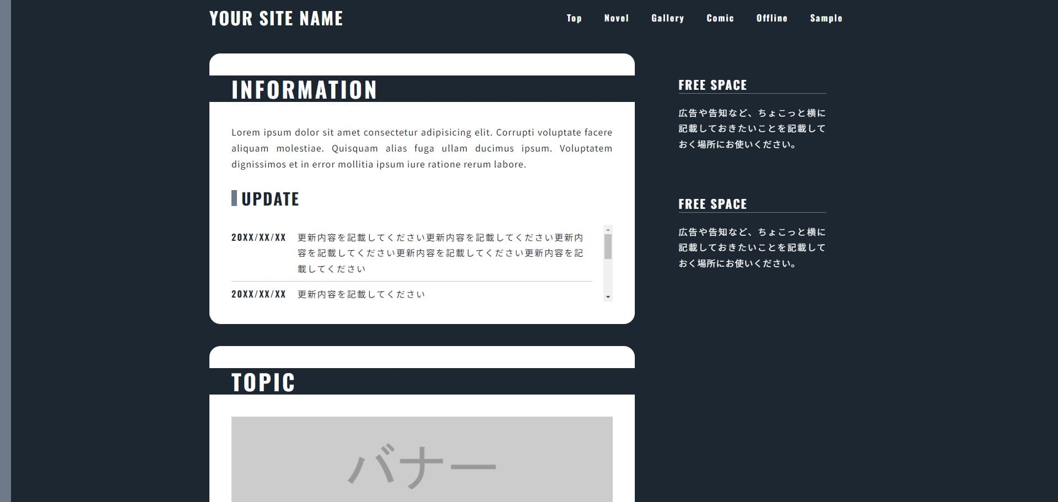Screen dimensions: 1058x502
Task: Click the TOPIC section heading
Action: 263,382
